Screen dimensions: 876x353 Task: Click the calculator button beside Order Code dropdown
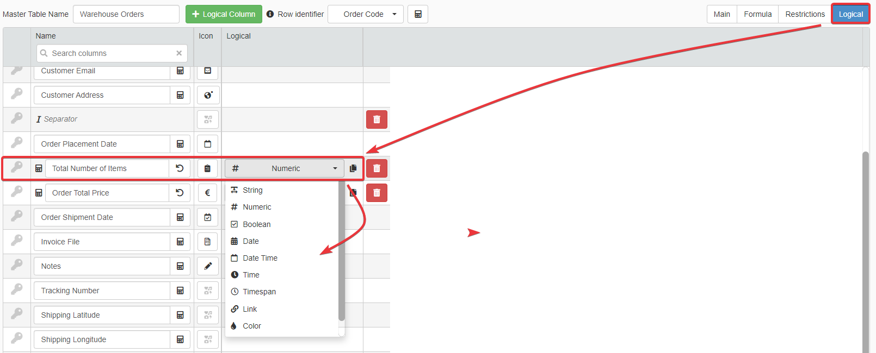pos(418,14)
